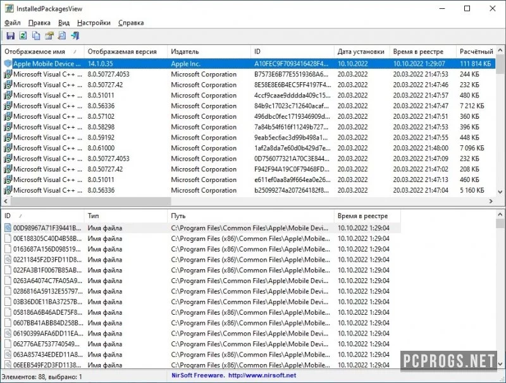Click the upper list horizontal scrollbar right arrow
506x383 pixels.
point(491,201)
